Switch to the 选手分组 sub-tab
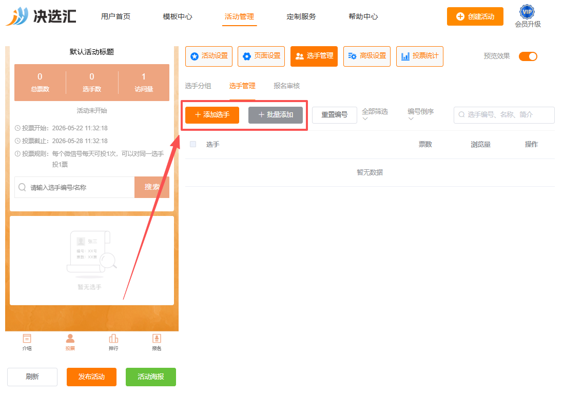This screenshot has height=396, width=563. coord(198,86)
